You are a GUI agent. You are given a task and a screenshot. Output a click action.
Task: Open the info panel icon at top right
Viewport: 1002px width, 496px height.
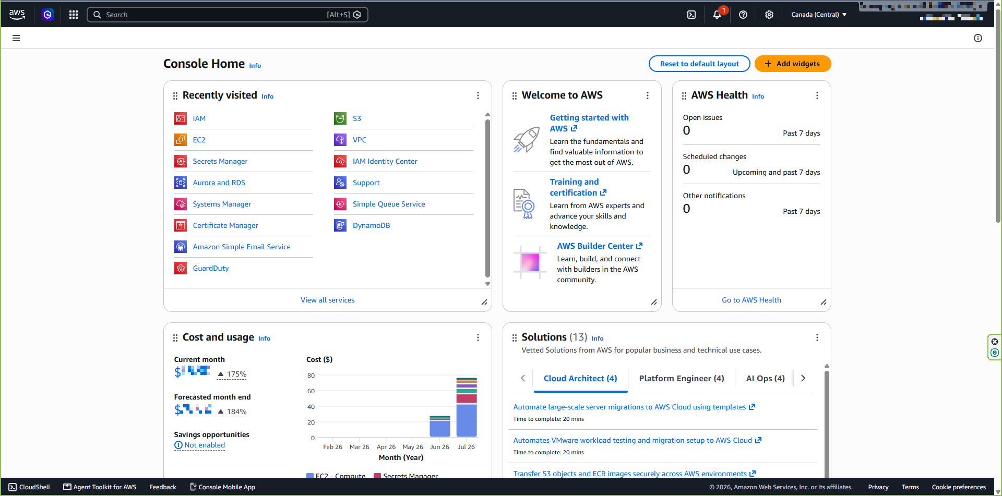978,38
